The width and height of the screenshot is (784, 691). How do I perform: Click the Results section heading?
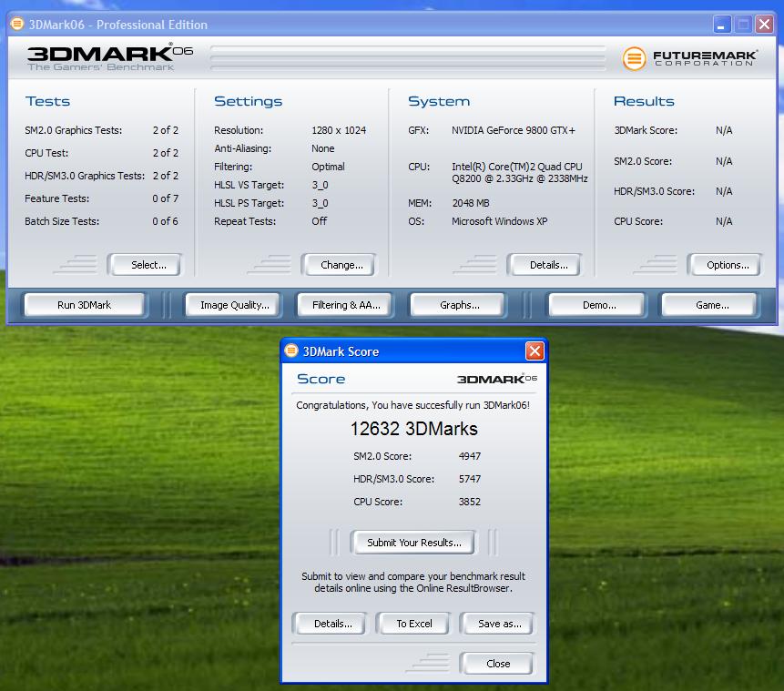[644, 101]
